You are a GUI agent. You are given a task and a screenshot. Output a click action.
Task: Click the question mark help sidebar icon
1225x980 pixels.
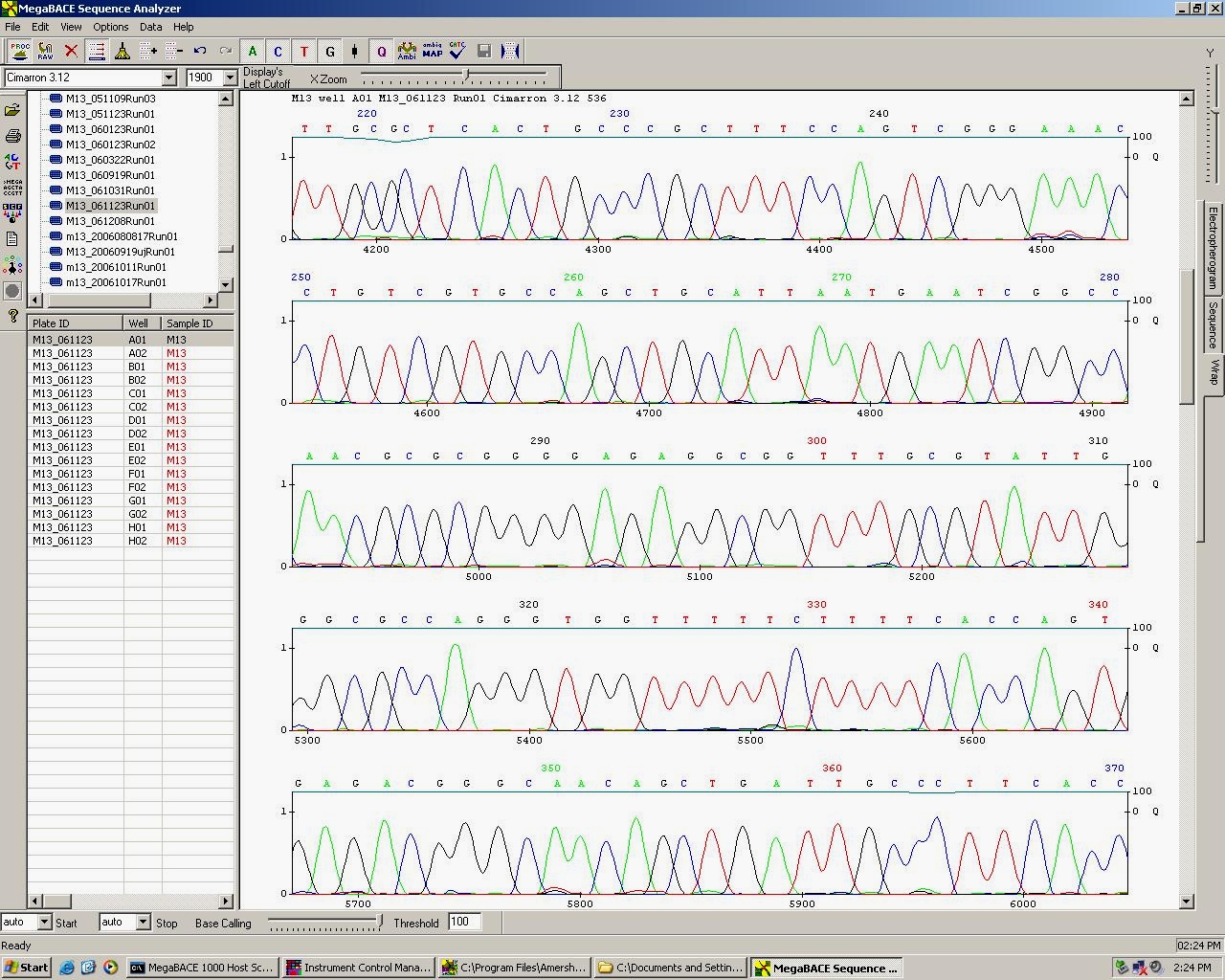click(x=12, y=315)
